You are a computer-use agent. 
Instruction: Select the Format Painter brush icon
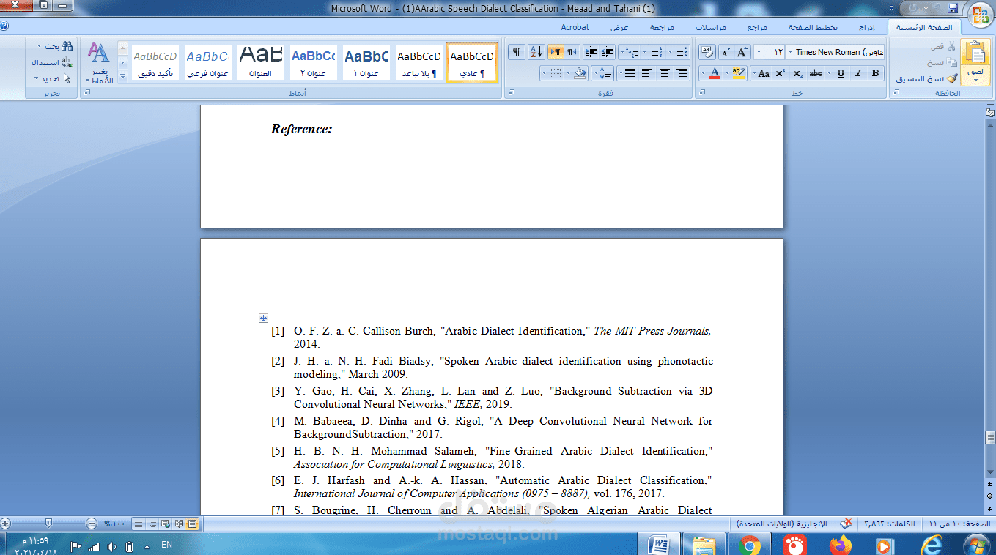pos(951,78)
